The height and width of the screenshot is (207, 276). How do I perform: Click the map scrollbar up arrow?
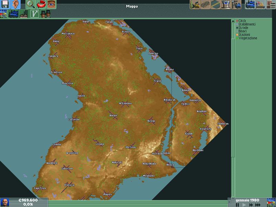pos(233,21)
